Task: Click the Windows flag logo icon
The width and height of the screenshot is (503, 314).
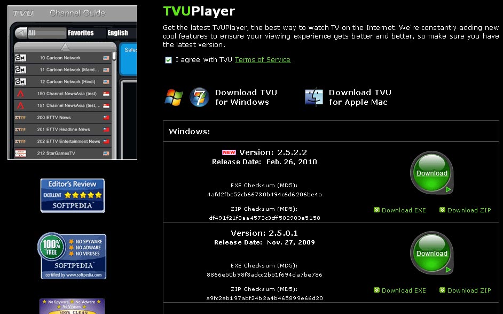Action: tap(174, 98)
